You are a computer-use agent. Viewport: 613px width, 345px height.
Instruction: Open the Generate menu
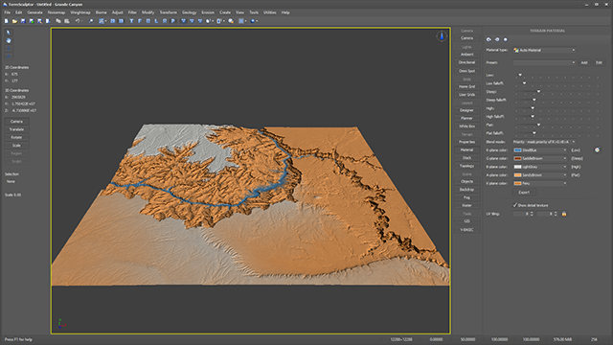point(34,12)
